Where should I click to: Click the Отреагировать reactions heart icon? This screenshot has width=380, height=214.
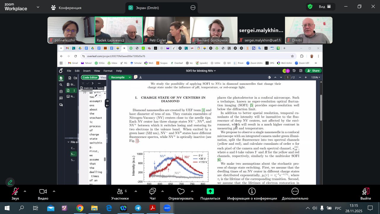pos(180,192)
